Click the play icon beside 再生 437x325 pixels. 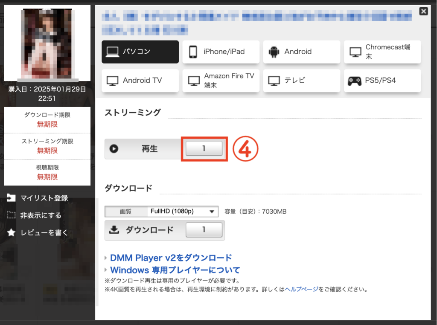(114, 149)
